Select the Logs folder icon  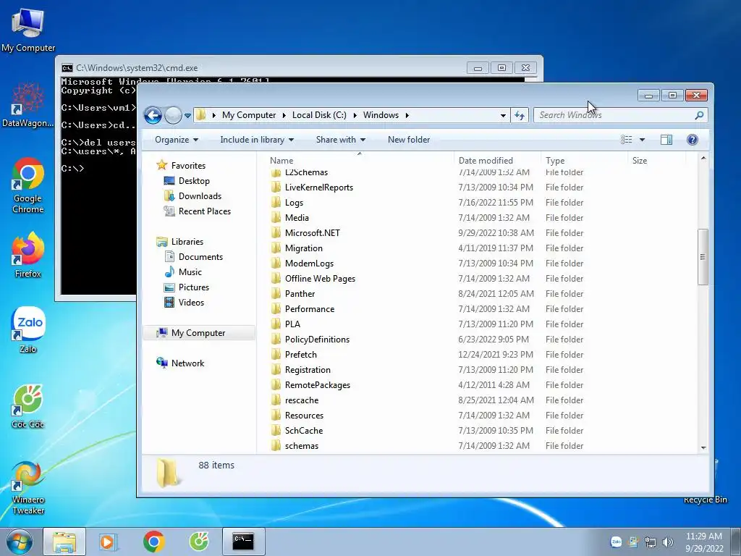pyautogui.click(x=276, y=203)
